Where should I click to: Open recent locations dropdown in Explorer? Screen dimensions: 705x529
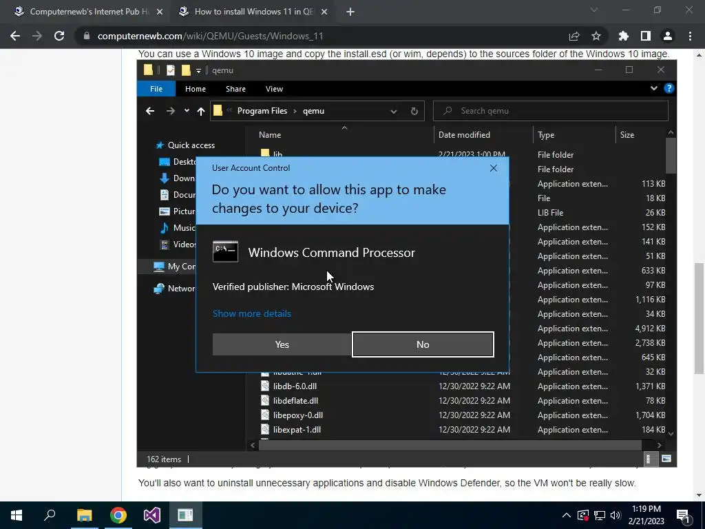pos(187,111)
